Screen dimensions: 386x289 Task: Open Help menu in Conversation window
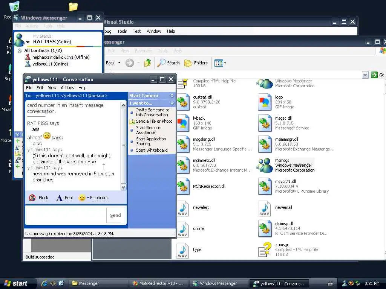(82, 88)
